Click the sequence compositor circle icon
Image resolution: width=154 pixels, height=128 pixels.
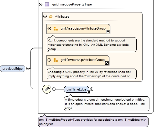point(47,89)
